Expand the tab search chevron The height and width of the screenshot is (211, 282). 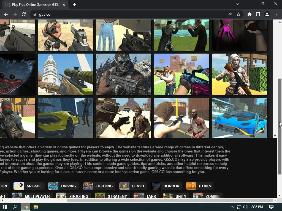(x=238, y=4)
